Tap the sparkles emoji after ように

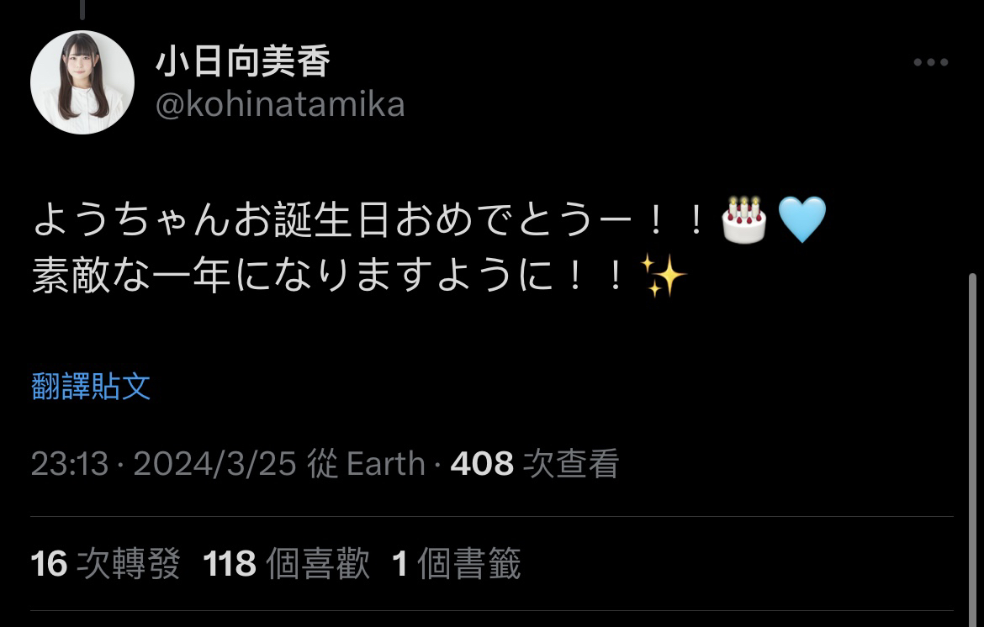tap(664, 275)
